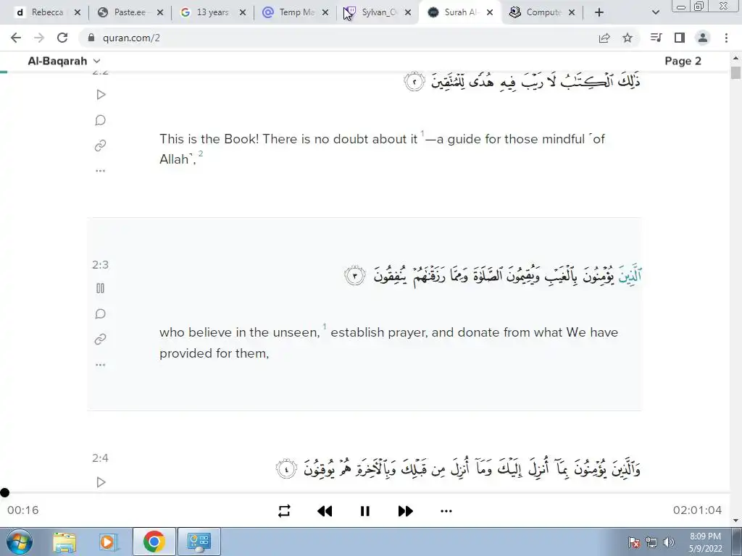Pause the audio player at bottom
Image resolution: width=742 pixels, height=556 pixels.
(x=365, y=510)
